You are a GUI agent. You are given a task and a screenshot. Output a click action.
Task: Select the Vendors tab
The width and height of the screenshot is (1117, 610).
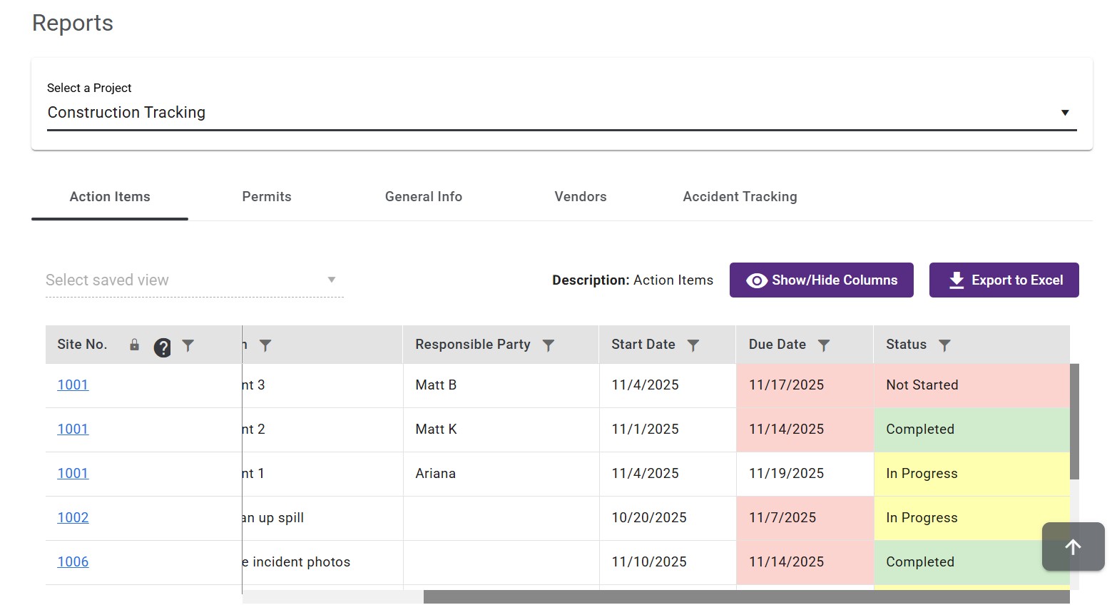(581, 197)
